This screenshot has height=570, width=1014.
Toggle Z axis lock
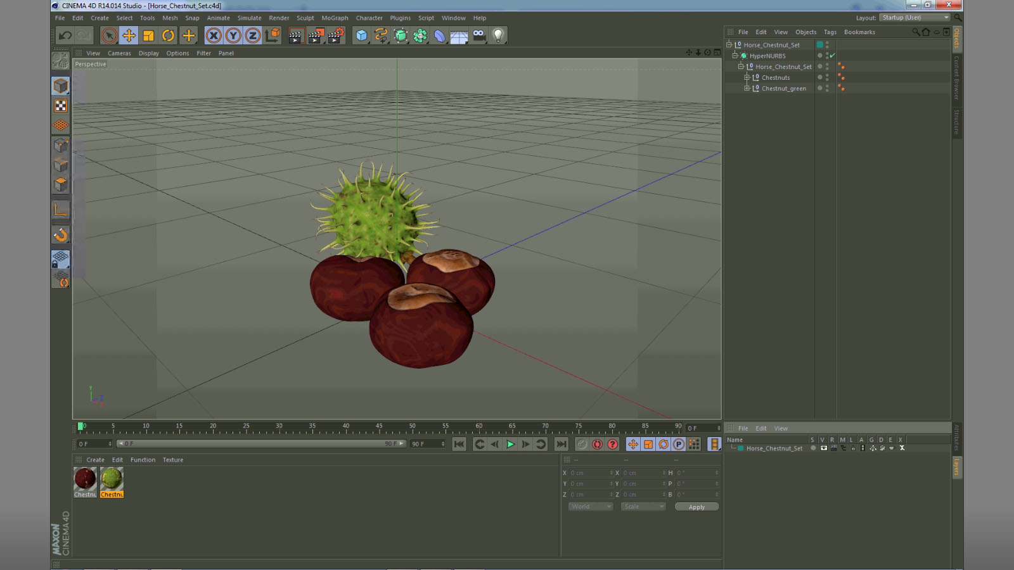click(x=253, y=35)
